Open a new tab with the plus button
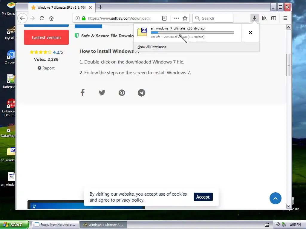Viewport: 306px width, 229px height. [100, 7]
